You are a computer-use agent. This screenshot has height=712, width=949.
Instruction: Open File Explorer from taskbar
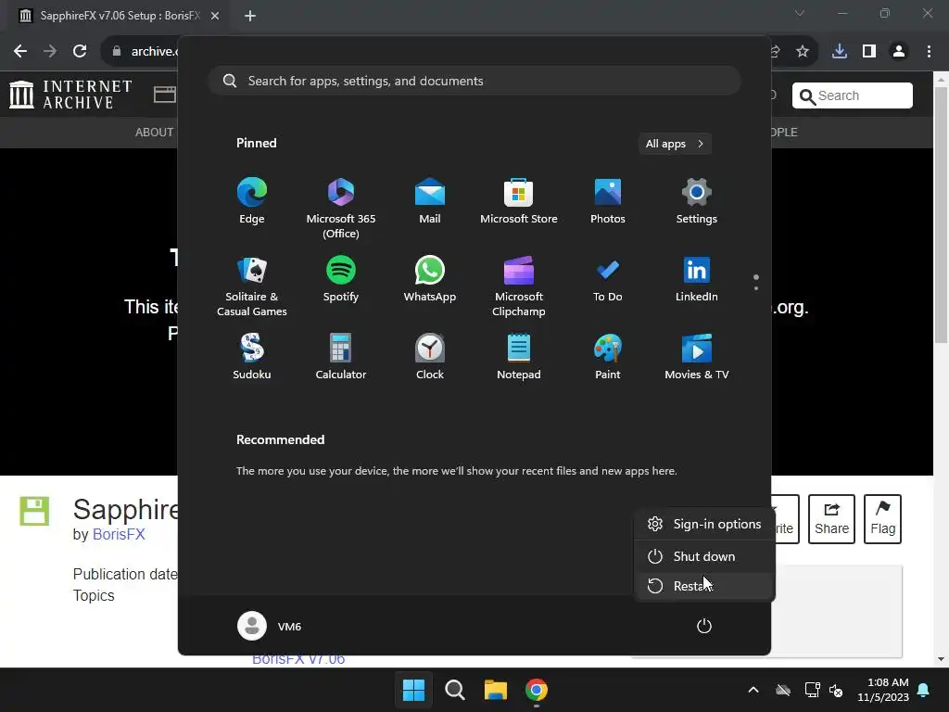(x=495, y=690)
